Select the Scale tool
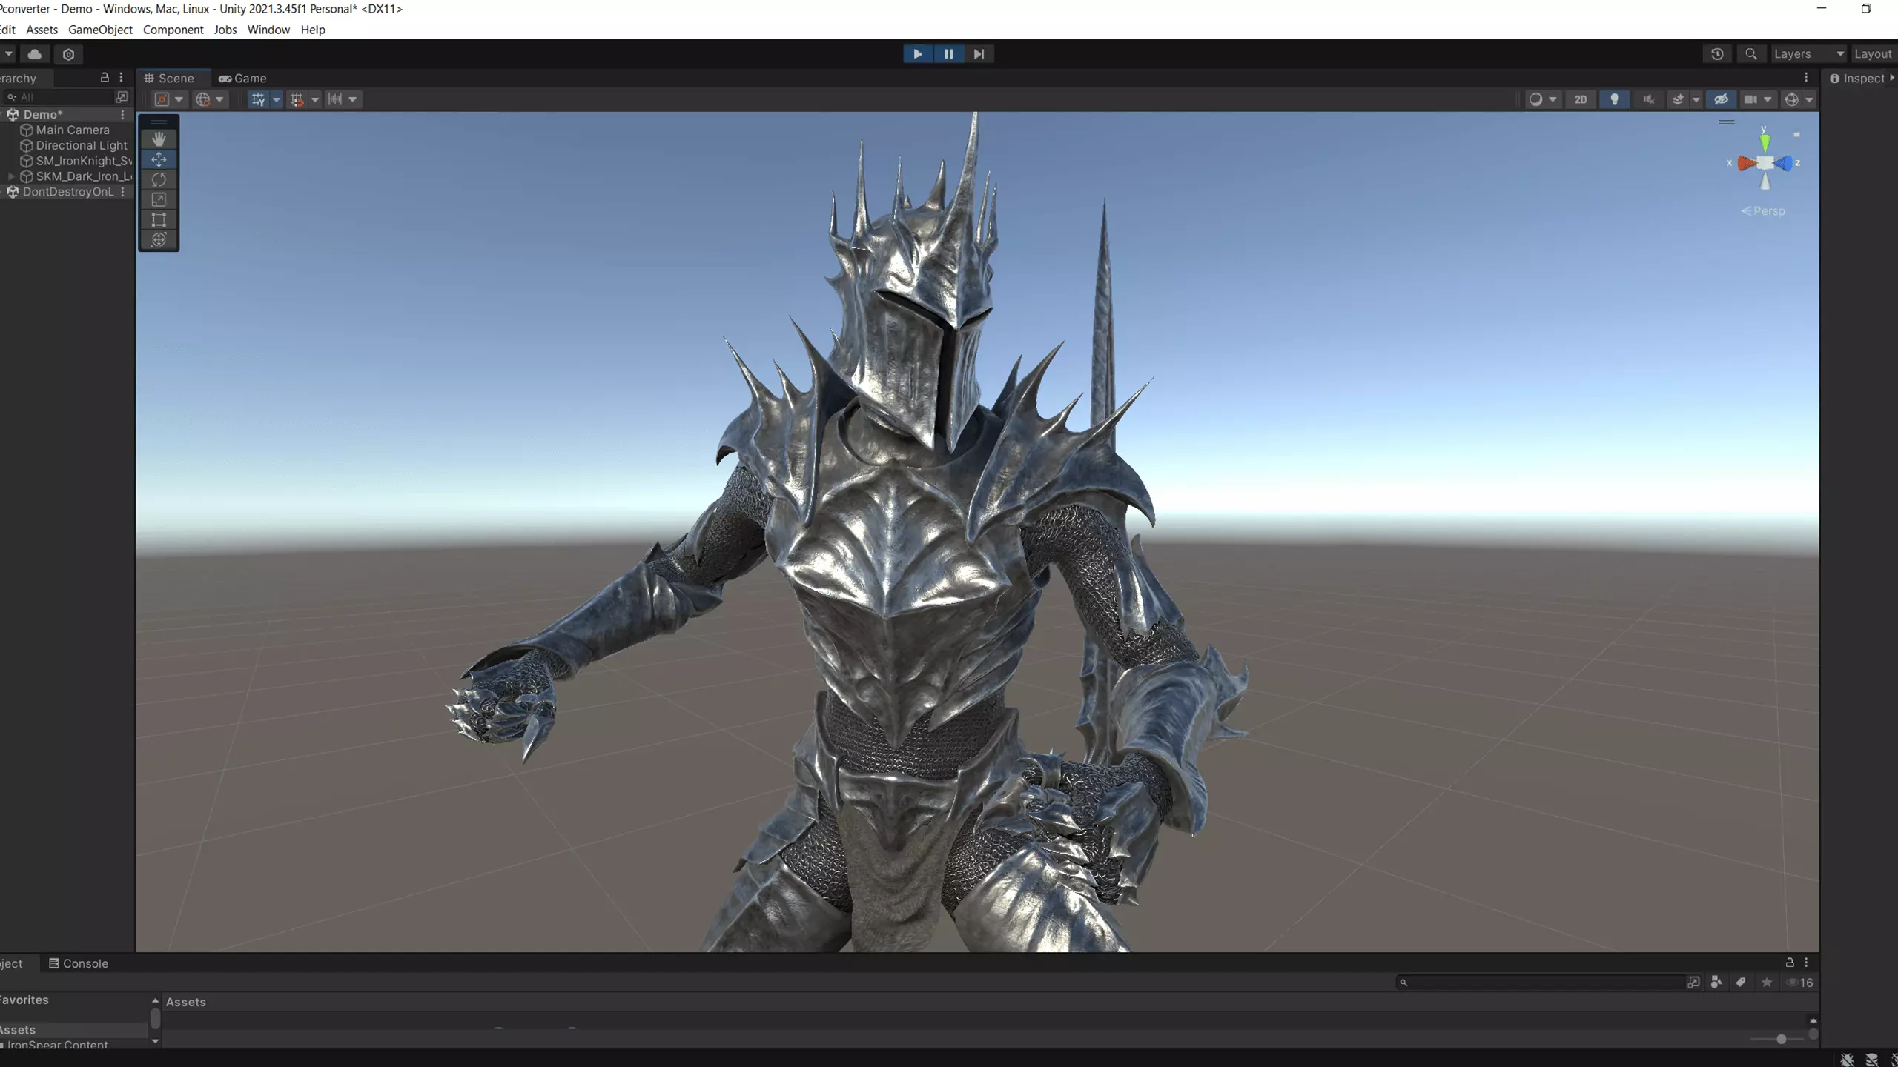Viewport: 1898px width, 1067px height. coord(159,199)
